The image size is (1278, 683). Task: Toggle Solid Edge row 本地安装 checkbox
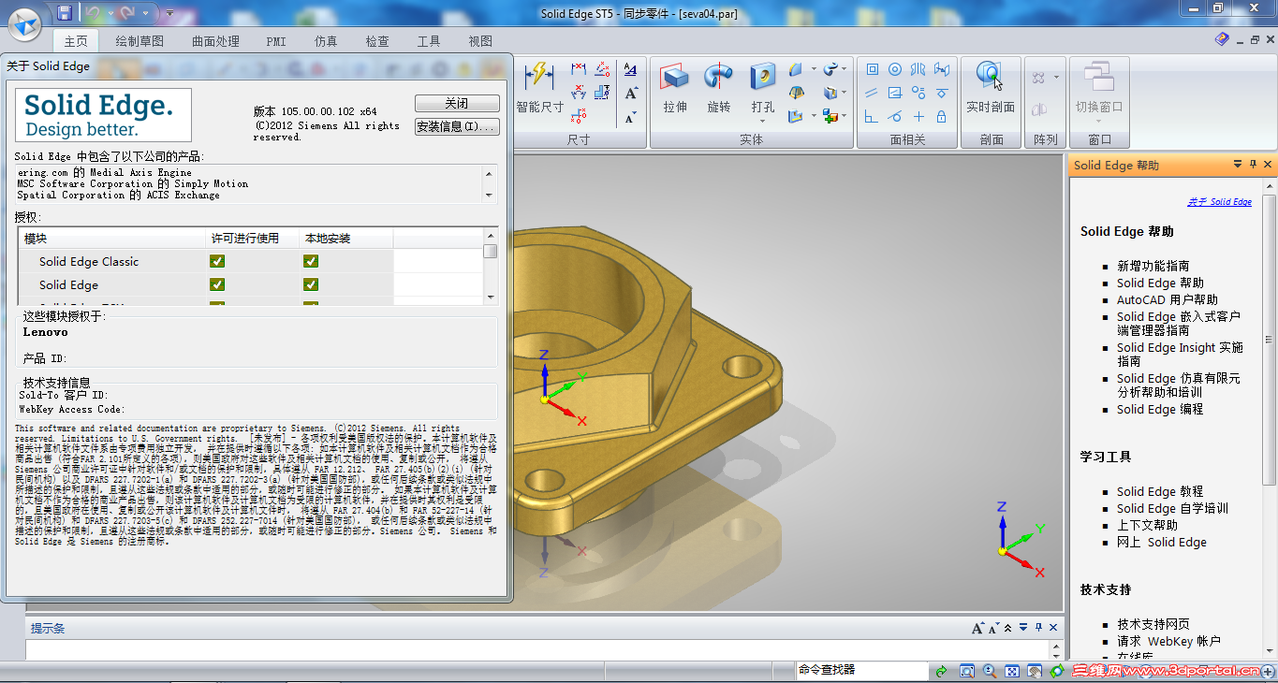tap(311, 284)
